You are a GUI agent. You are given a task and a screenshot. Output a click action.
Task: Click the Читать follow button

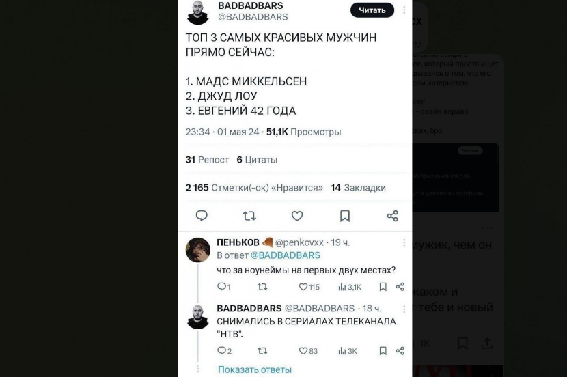coord(372,10)
